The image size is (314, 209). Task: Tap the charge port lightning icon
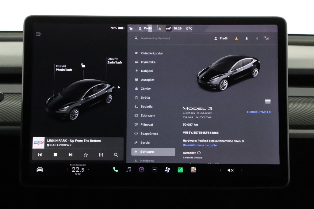119,87
